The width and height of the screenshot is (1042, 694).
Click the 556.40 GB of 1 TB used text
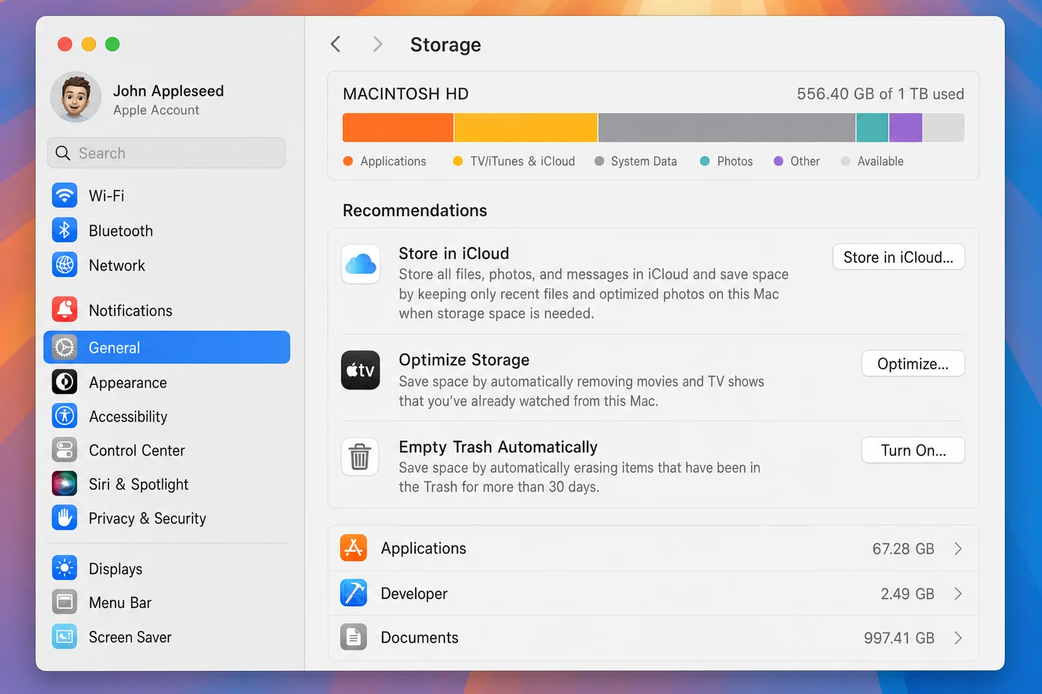click(x=881, y=94)
